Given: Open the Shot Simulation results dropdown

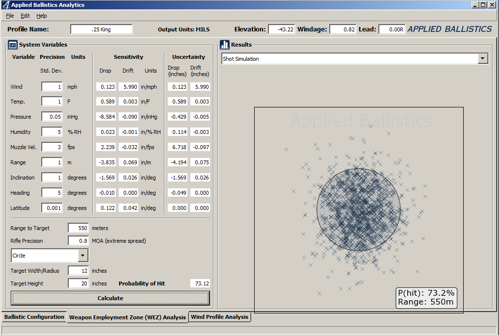Looking at the screenshot, I should pyautogui.click(x=483, y=58).
